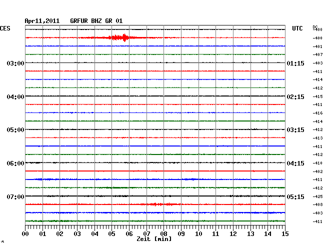The width and height of the screenshot is (325, 247).
Task: Click UTC time label '05:15'
Action: (295, 196)
